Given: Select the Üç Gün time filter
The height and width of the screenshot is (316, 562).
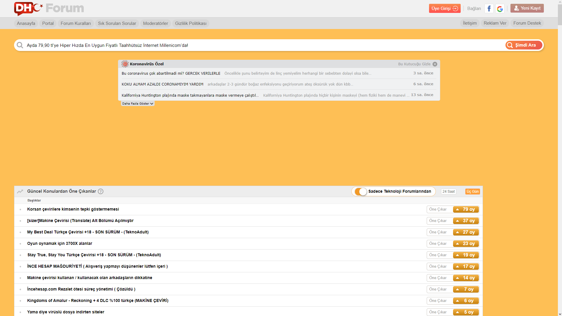Looking at the screenshot, I should coord(472,192).
